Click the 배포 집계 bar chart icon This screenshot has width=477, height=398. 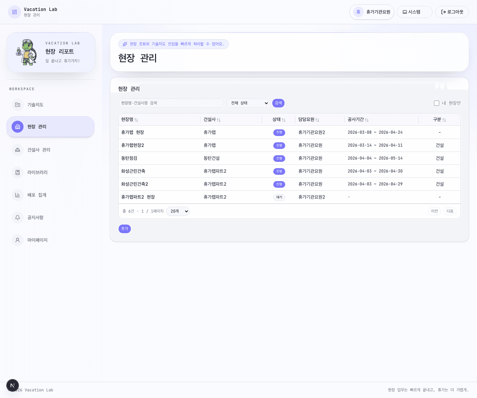[18, 195]
